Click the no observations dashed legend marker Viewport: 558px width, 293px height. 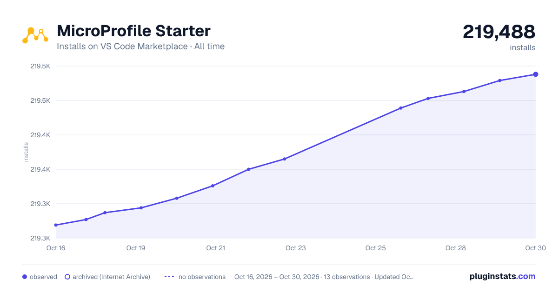coord(169,277)
